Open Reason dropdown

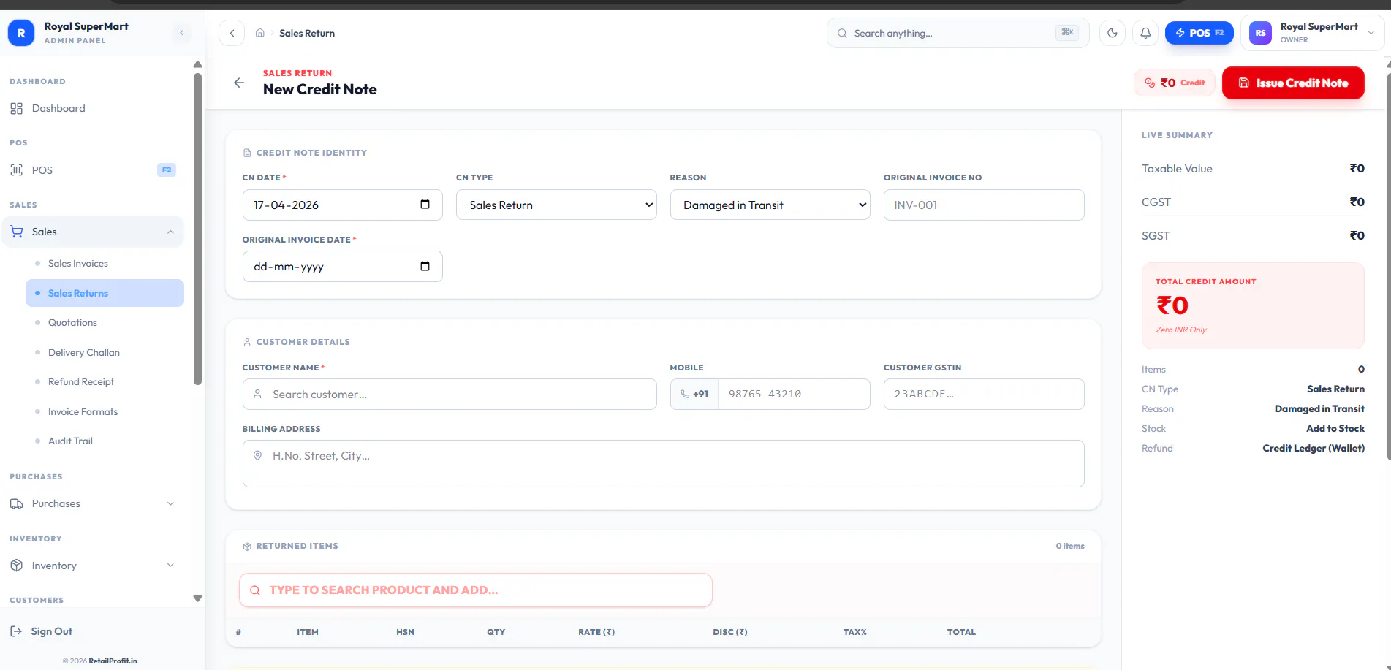(770, 205)
